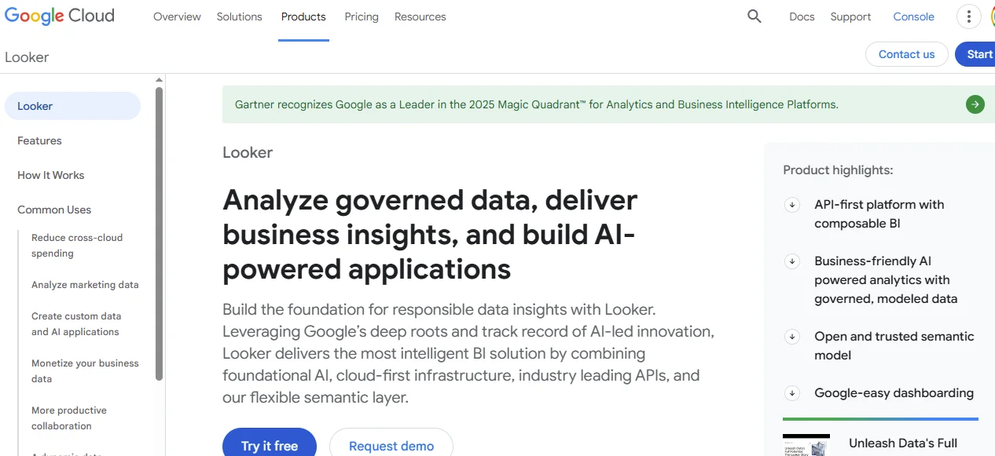Click the search magnifier icon

pos(755,16)
